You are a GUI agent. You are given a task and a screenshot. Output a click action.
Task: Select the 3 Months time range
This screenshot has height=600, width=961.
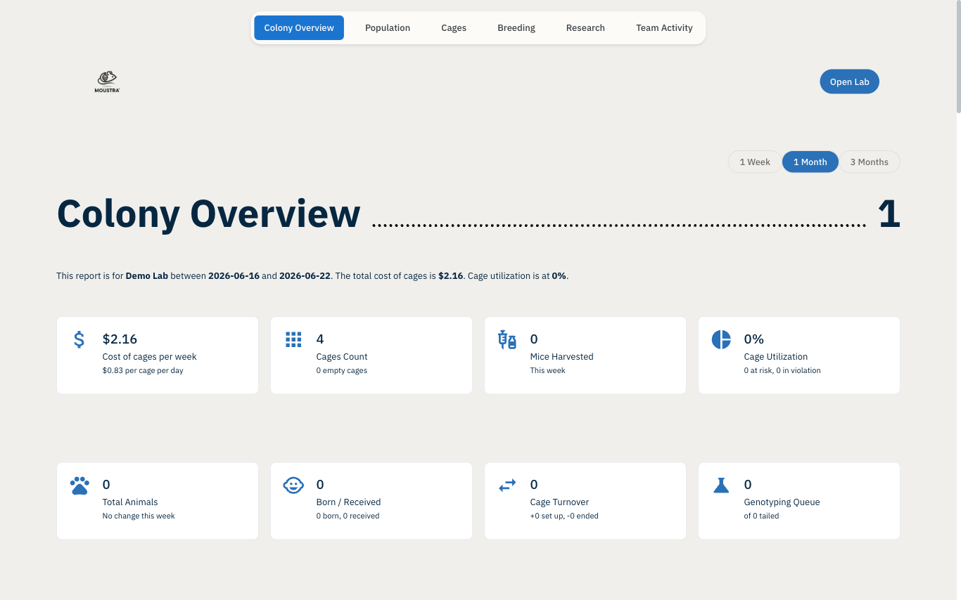point(870,162)
